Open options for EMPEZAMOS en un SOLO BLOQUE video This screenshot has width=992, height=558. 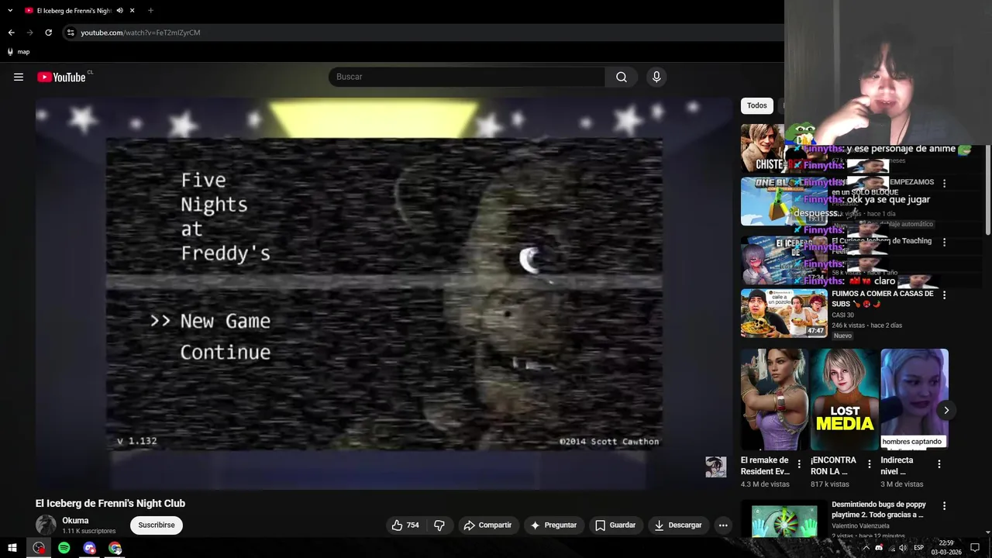944,183
